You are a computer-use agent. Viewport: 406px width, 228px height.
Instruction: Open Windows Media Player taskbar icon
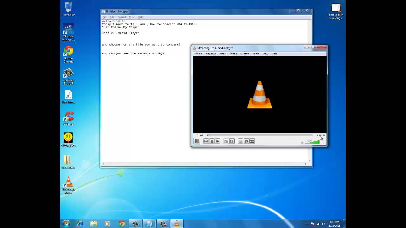107,224
